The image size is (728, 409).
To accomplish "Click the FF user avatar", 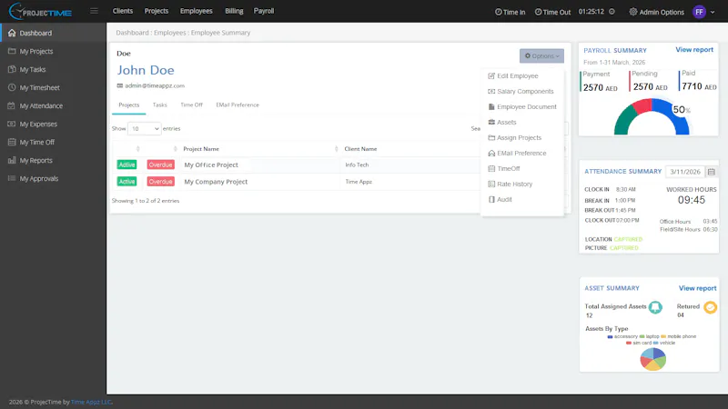I will [x=699, y=12].
